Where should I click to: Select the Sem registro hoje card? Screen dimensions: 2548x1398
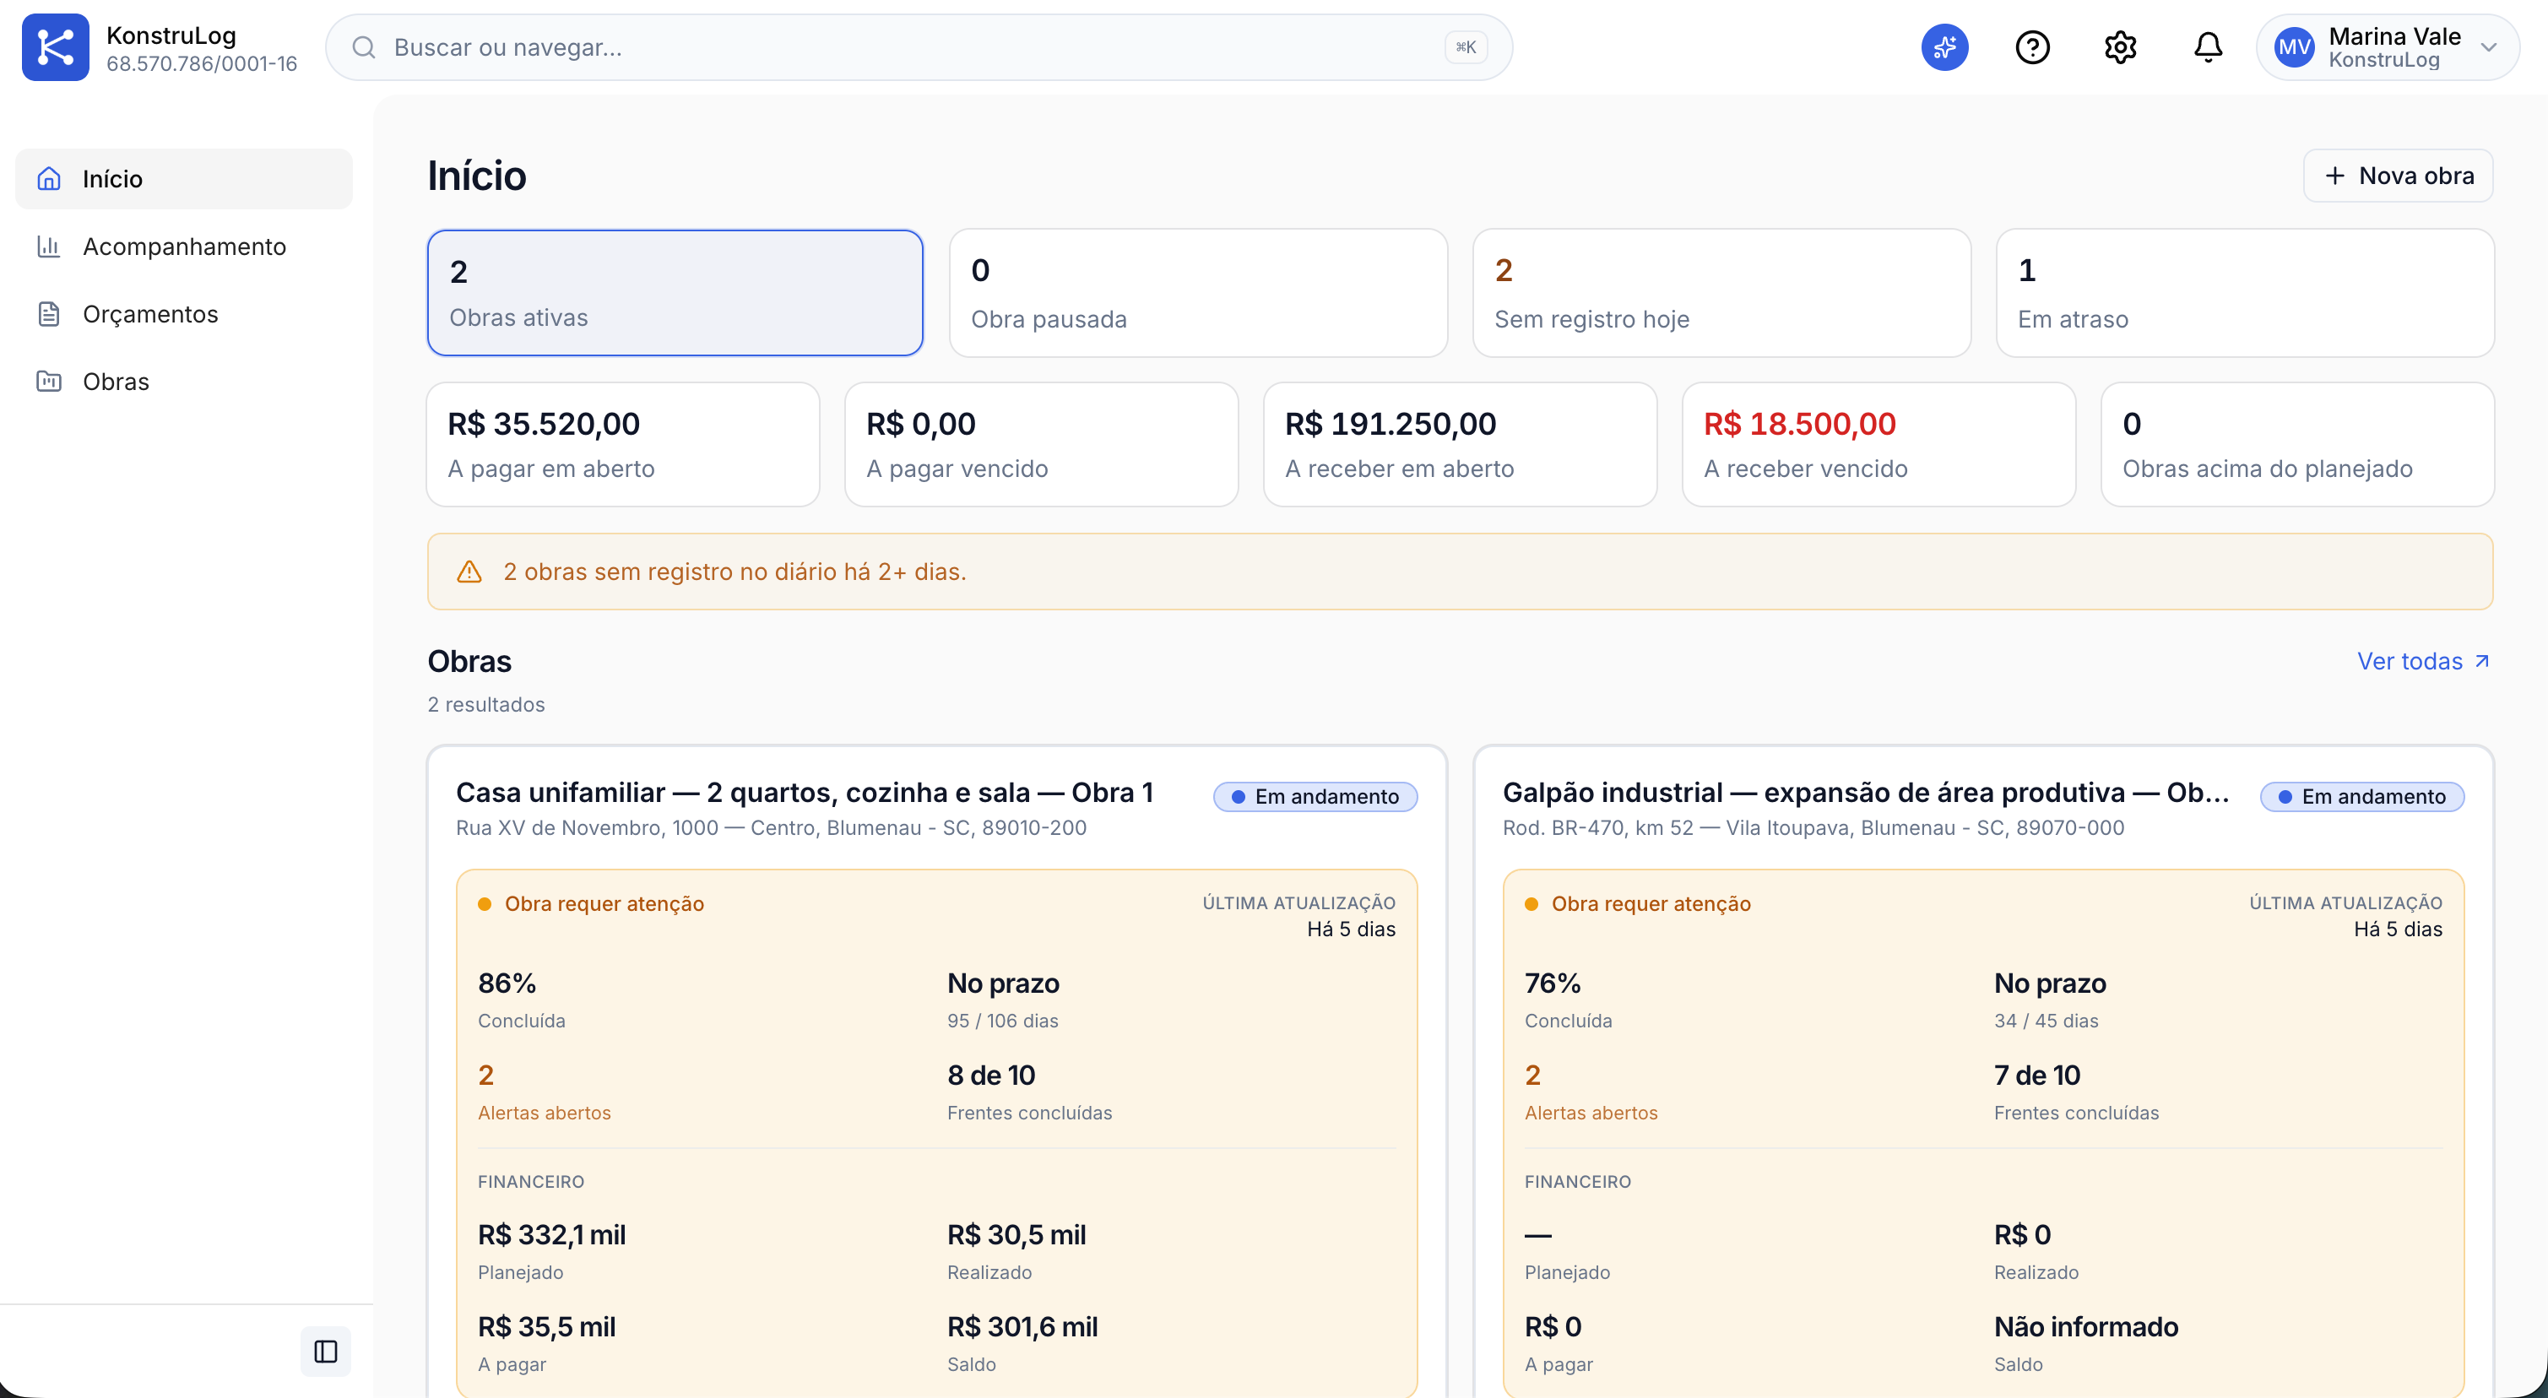[1721, 293]
